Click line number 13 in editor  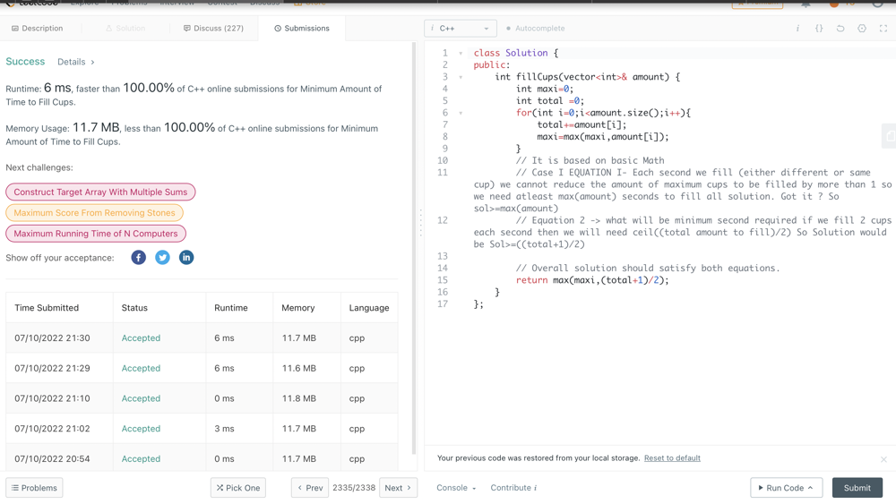pyautogui.click(x=443, y=256)
